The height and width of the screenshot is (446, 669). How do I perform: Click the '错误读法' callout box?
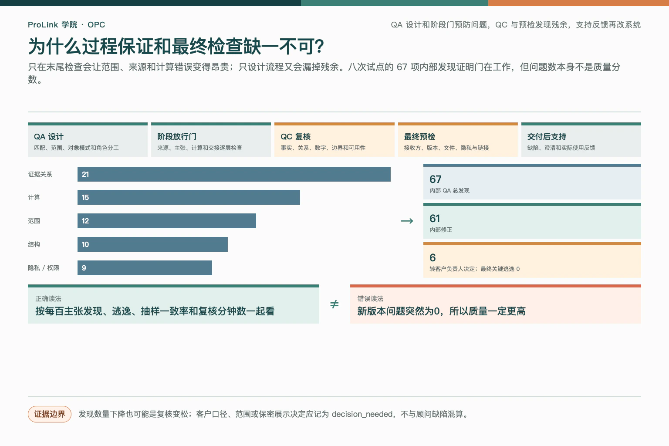(496, 304)
